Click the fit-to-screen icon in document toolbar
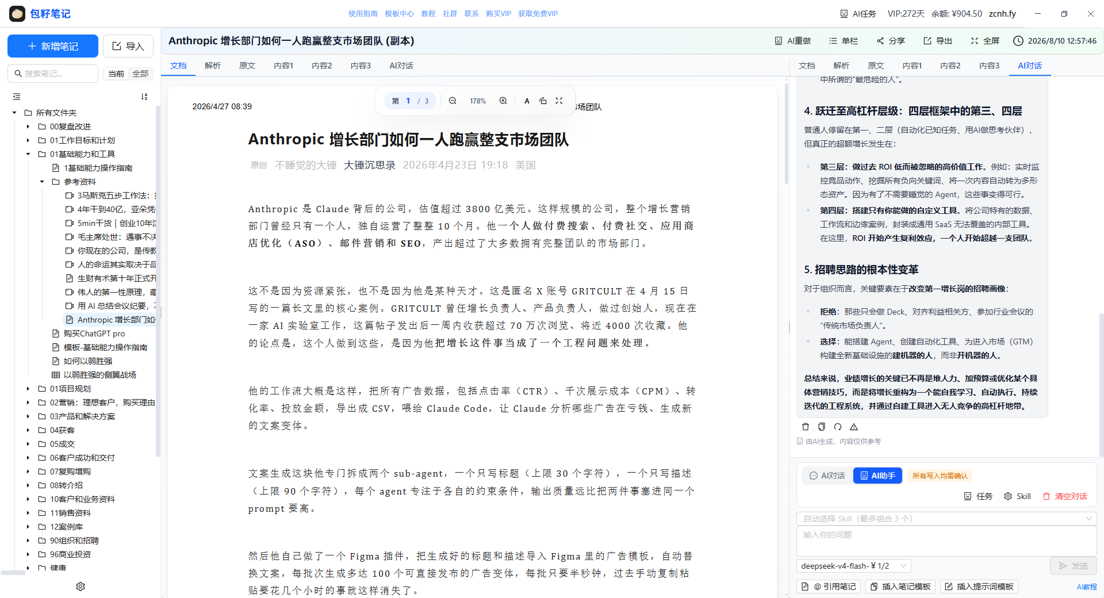 click(x=559, y=101)
